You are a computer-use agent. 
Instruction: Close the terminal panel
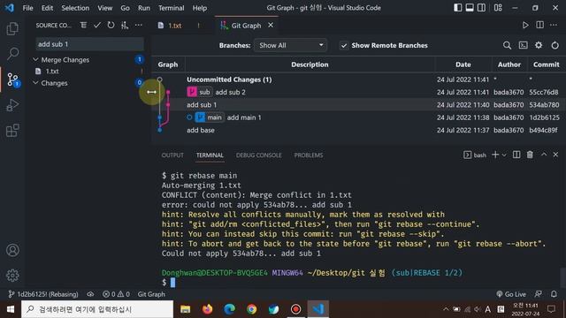click(x=555, y=155)
